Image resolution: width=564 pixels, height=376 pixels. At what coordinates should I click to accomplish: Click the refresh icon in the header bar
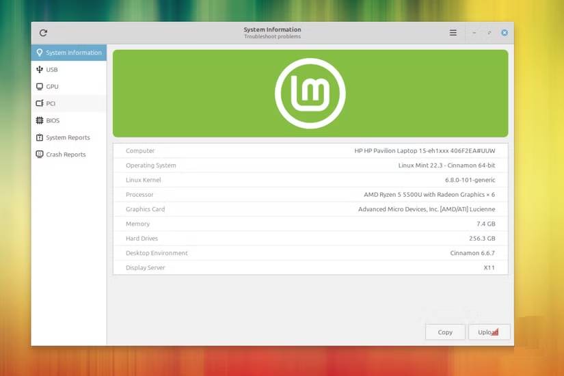[x=43, y=33]
